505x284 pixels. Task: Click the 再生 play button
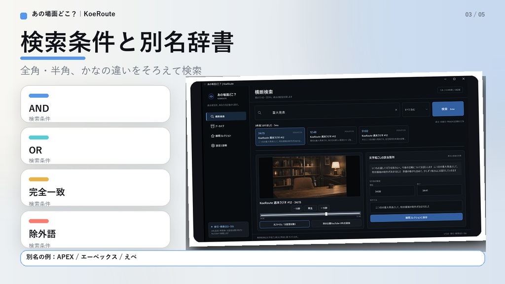tap(310, 209)
